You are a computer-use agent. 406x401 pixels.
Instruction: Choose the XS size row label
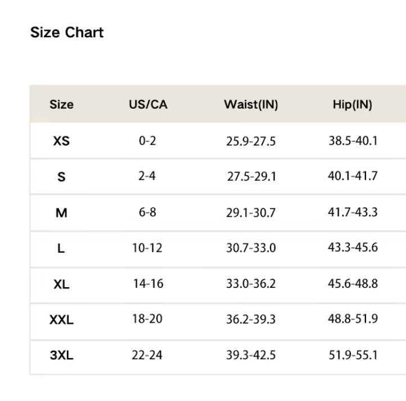click(61, 141)
